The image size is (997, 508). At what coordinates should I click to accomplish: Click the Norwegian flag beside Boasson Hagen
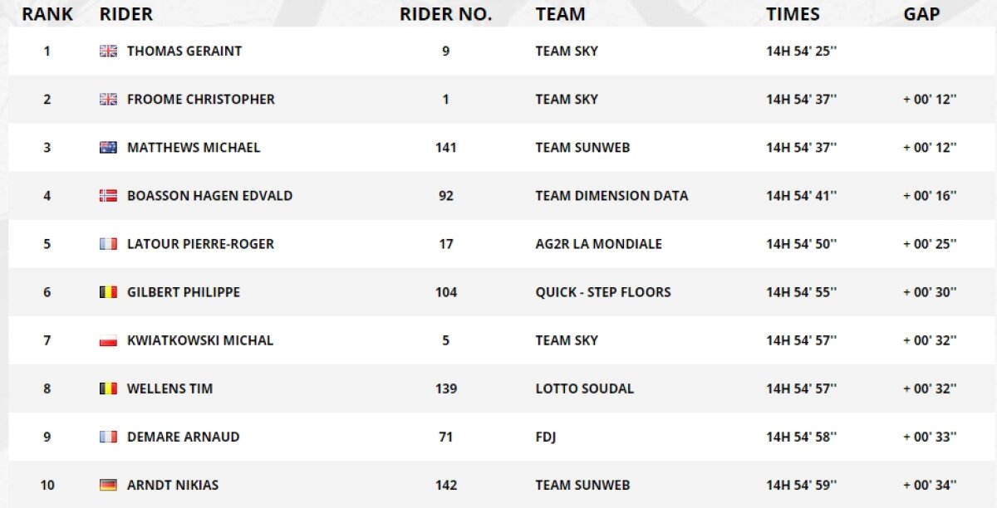point(108,196)
